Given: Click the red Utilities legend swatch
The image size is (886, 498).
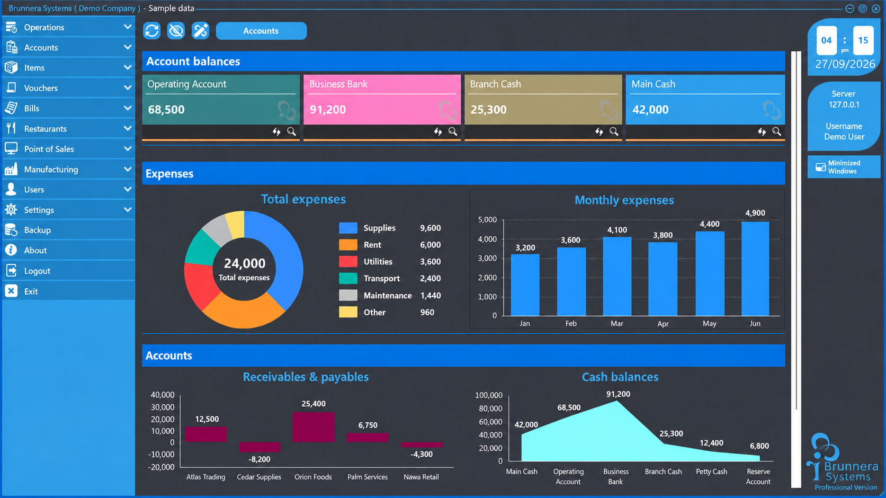Looking at the screenshot, I should [348, 262].
